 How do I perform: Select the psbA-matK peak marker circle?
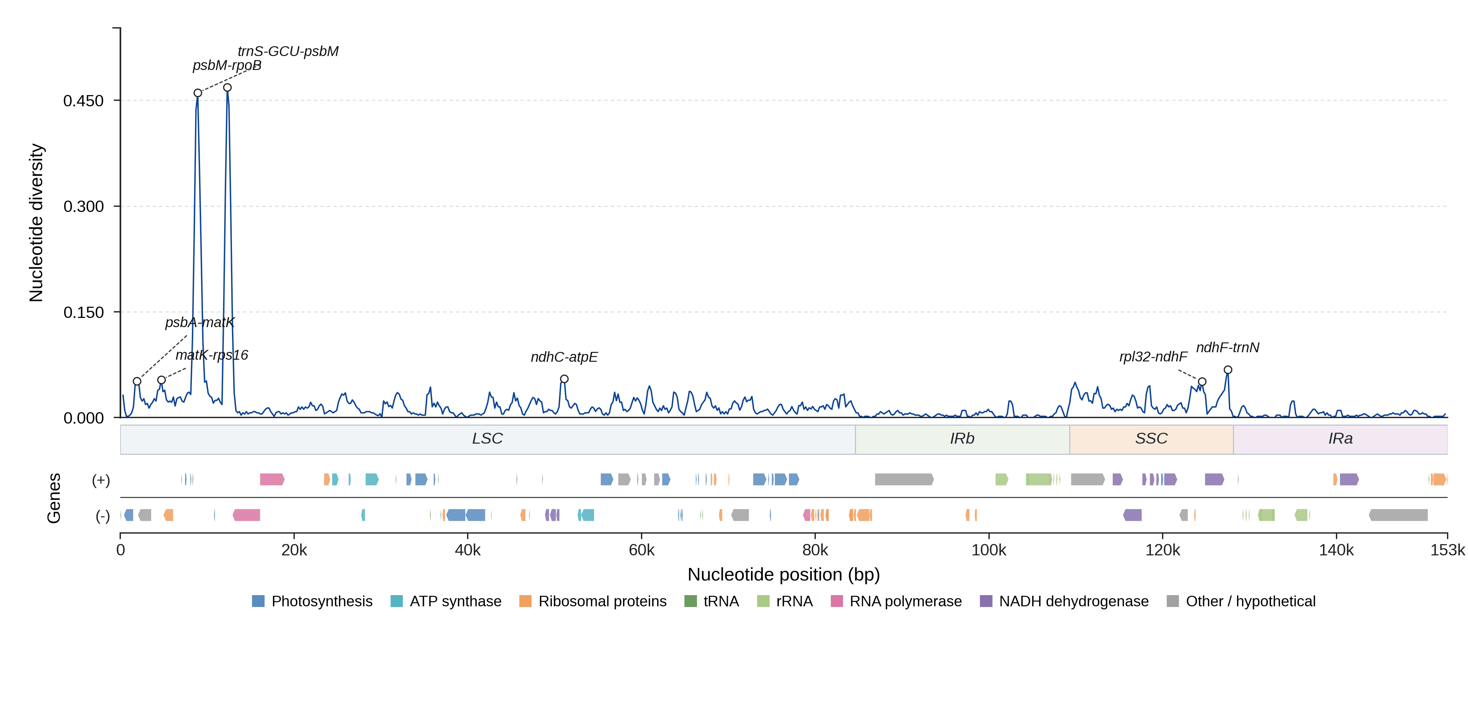pyautogui.click(x=137, y=381)
